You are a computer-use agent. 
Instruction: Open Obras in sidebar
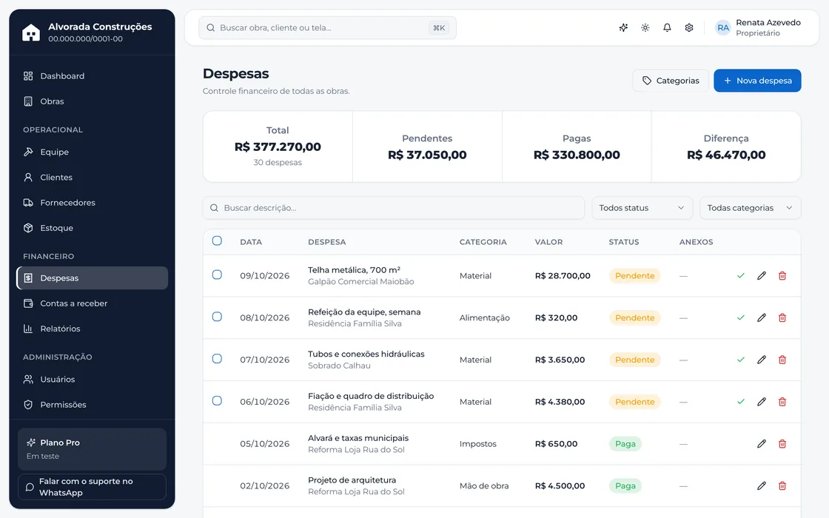click(x=92, y=101)
